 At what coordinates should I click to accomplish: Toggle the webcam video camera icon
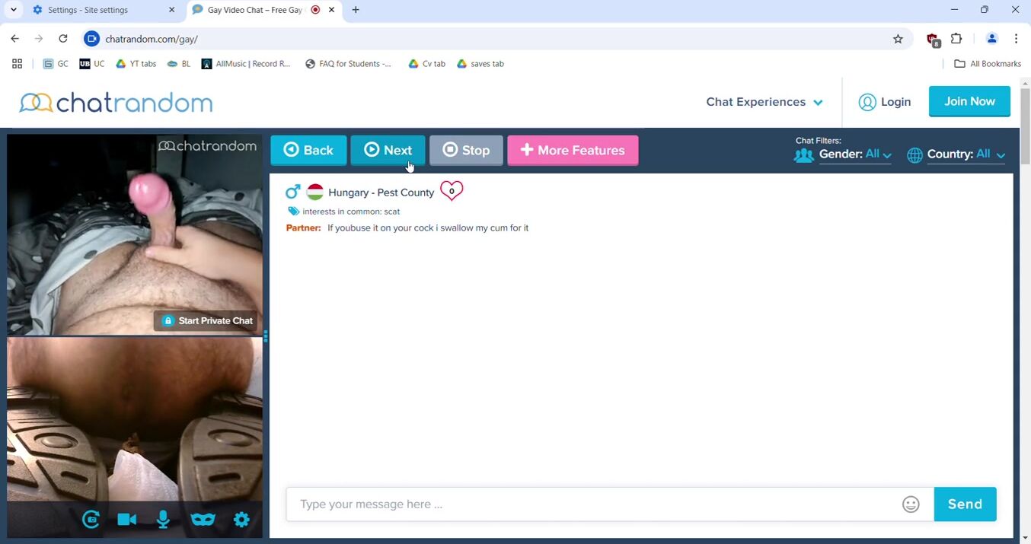(x=127, y=520)
